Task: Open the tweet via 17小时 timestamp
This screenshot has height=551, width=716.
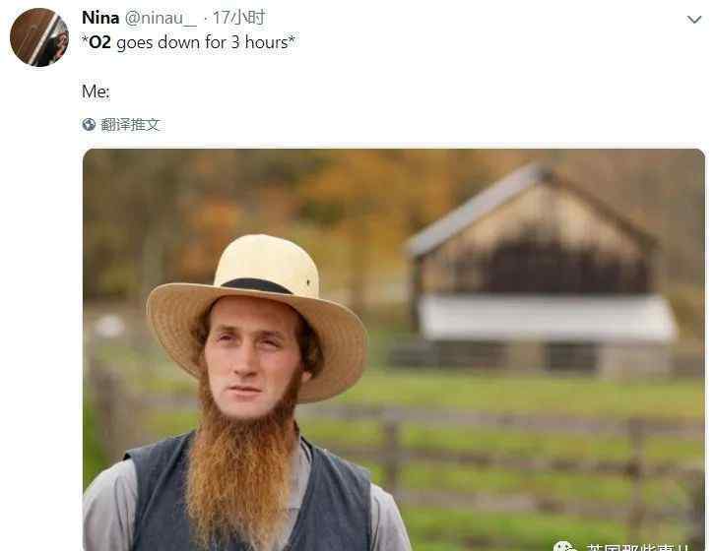Action: 238,18
